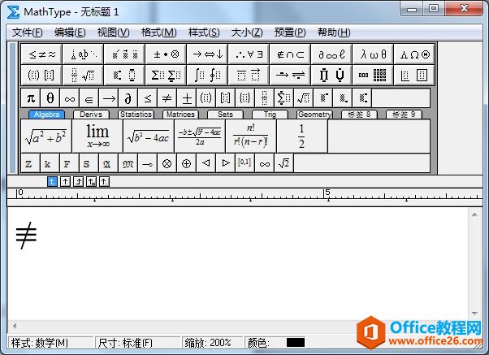Open the summation templates palette

tap(167, 75)
